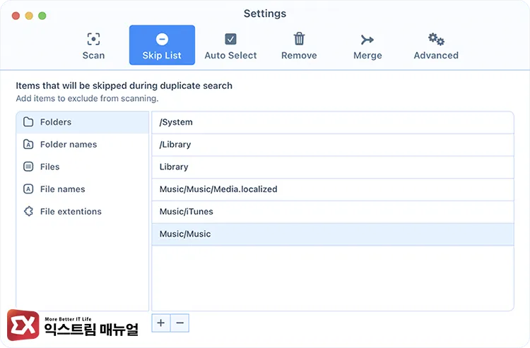Select the Music/iTunes entry
530x348 pixels.
pos(333,211)
